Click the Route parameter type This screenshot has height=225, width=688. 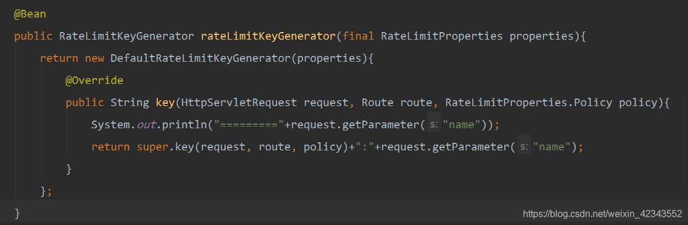coord(377,103)
